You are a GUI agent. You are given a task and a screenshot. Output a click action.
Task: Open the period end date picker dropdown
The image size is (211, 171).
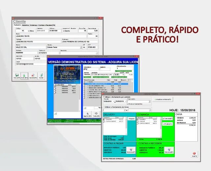coord(126,101)
